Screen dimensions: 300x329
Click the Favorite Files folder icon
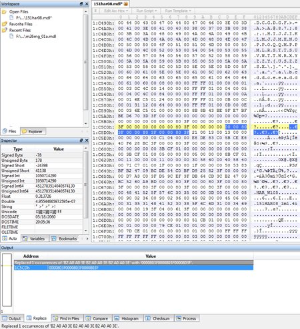[4, 24]
